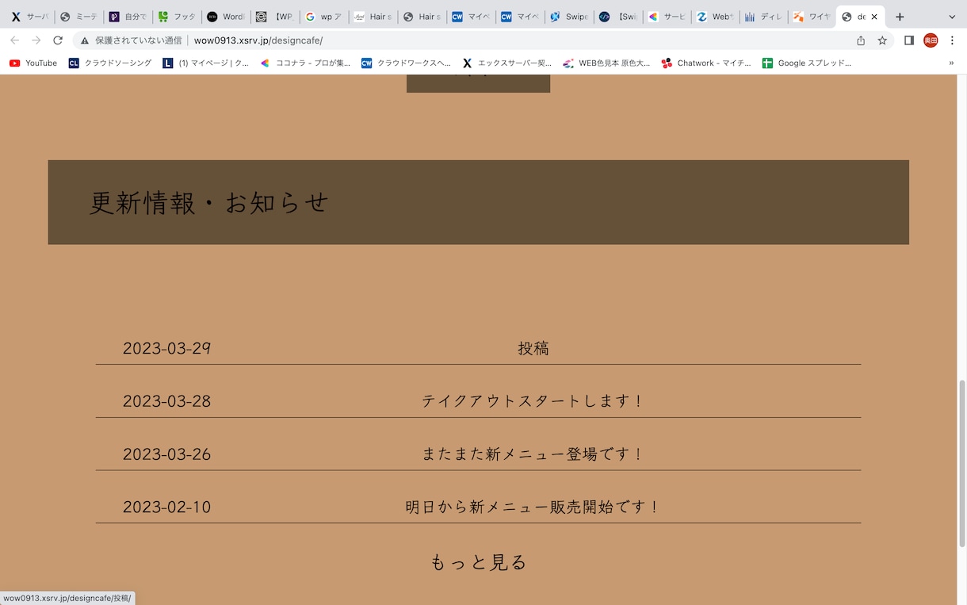Viewport: 967px width, 605px height.
Task: Switch to the 自分で tab
Action: pyautogui.click(x=127, y=17)
